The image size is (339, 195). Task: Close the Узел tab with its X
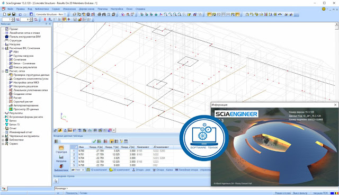tap(83, 170)
